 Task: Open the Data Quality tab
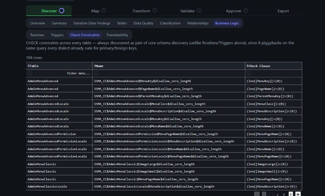(x=143, y=23)
